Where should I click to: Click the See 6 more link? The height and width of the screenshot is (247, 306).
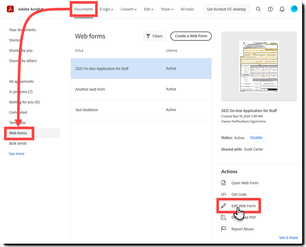coord(288,237)
